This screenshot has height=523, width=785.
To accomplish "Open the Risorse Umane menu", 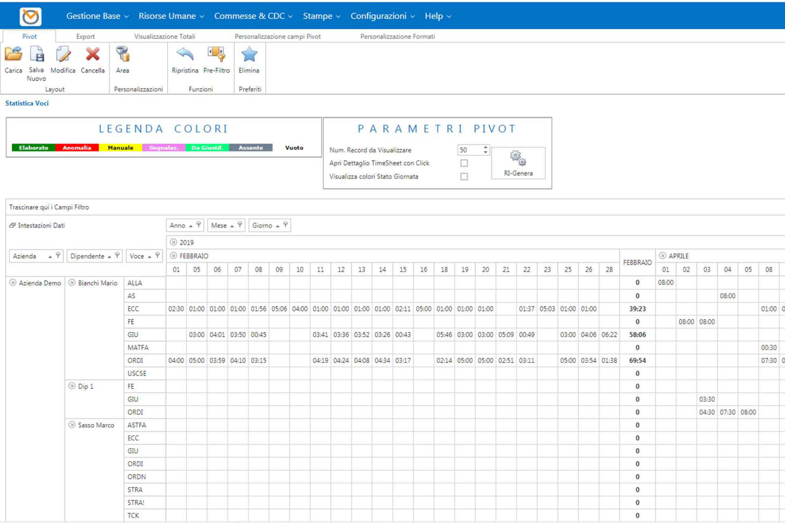I will [x=172, y=16].
